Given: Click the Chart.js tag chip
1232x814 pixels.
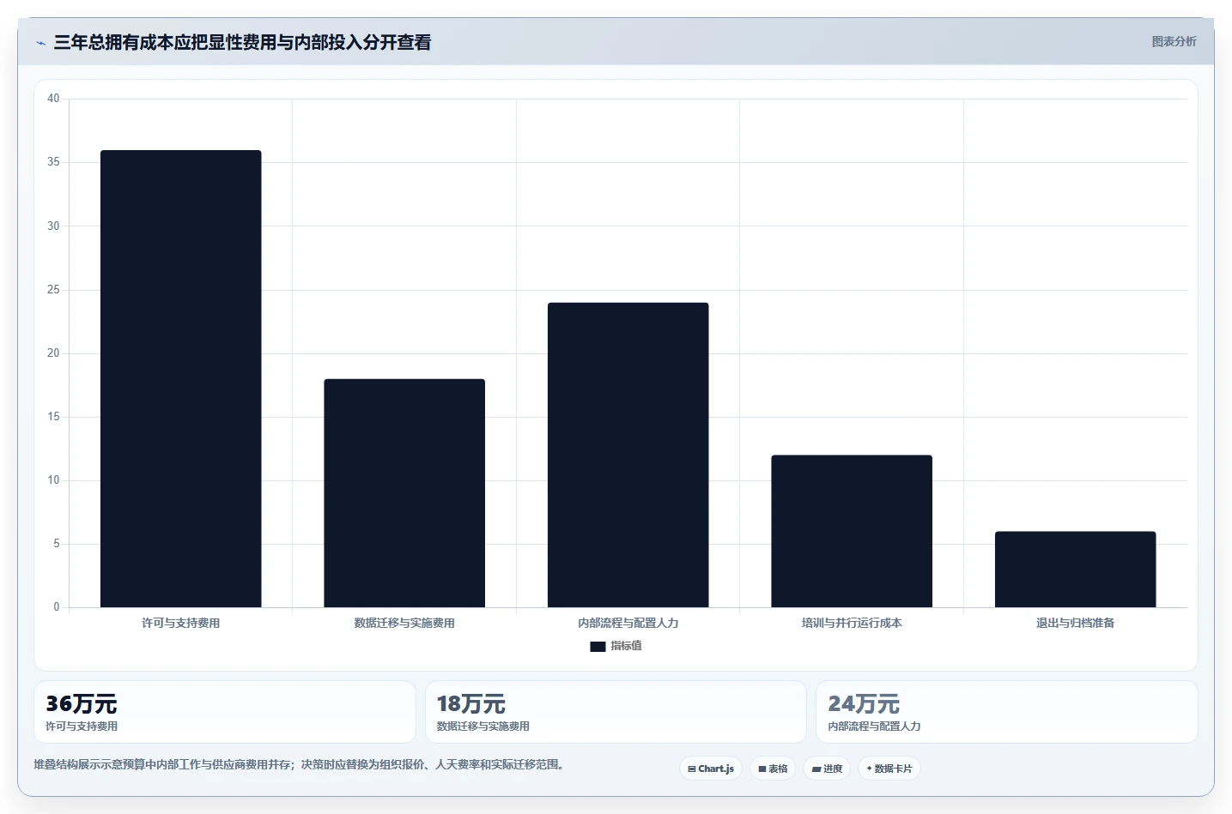Looking at the screenshot, I should pos(711,769).
